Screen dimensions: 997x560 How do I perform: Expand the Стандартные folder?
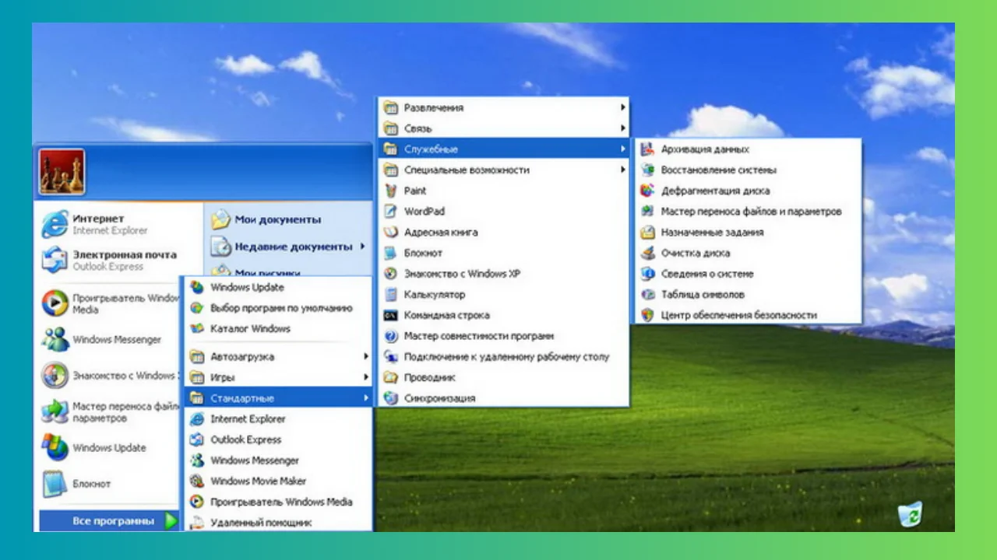tap(278, 398)
